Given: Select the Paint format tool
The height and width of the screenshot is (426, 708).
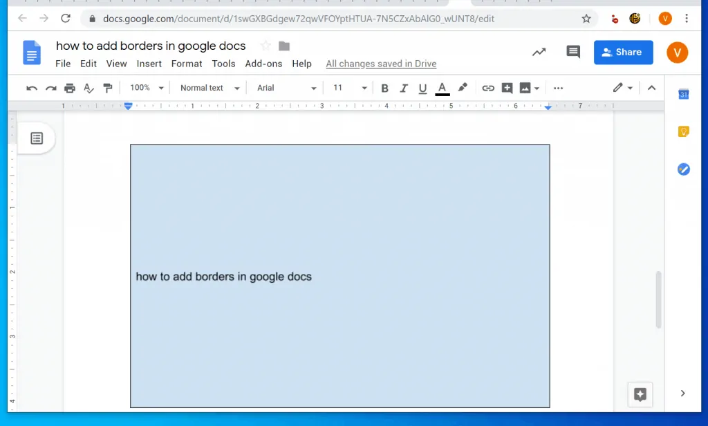Looking at the screenshot, I should click(108, 88).
